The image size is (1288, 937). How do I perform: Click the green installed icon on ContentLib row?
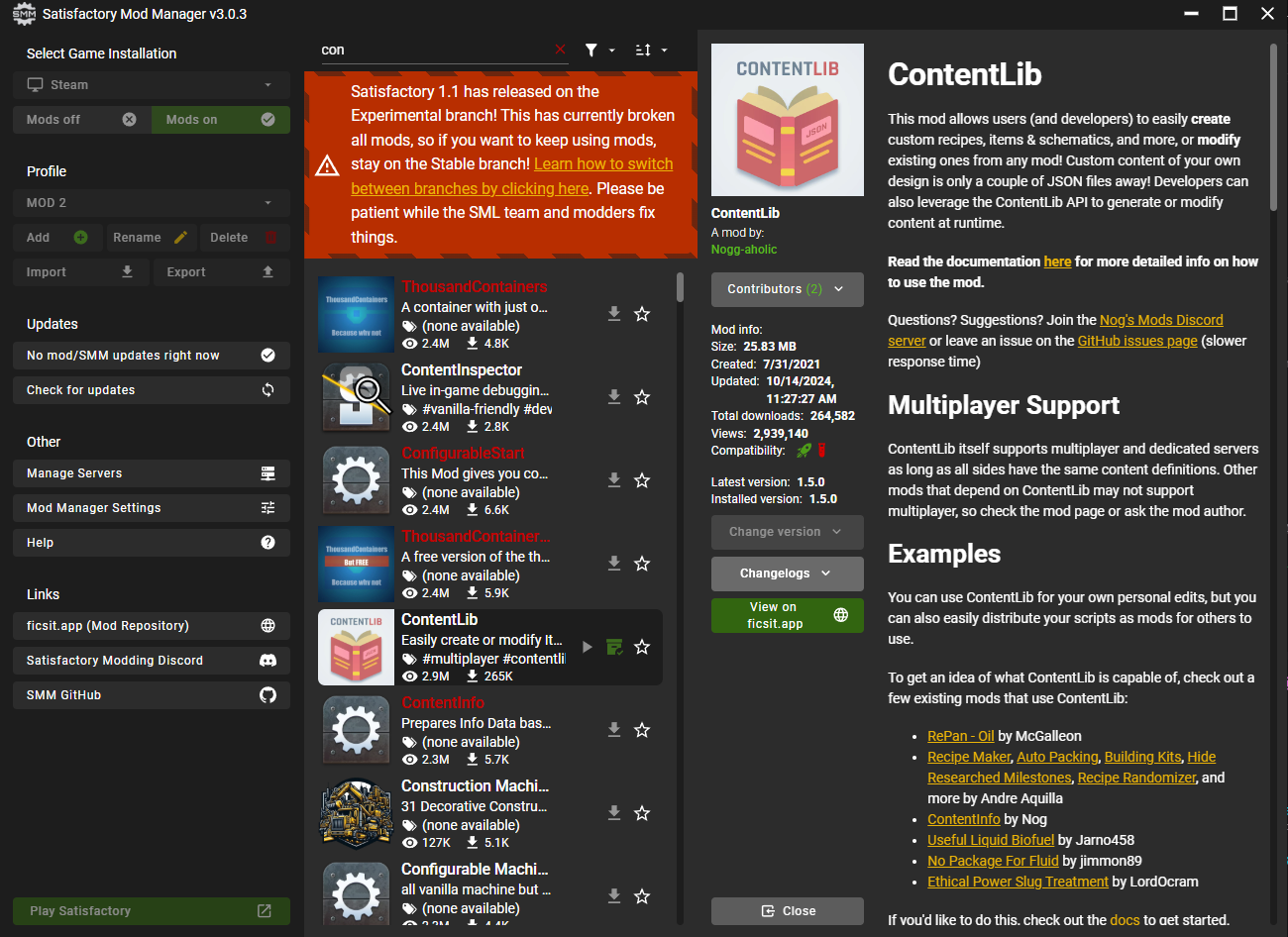tap(614, 647)
